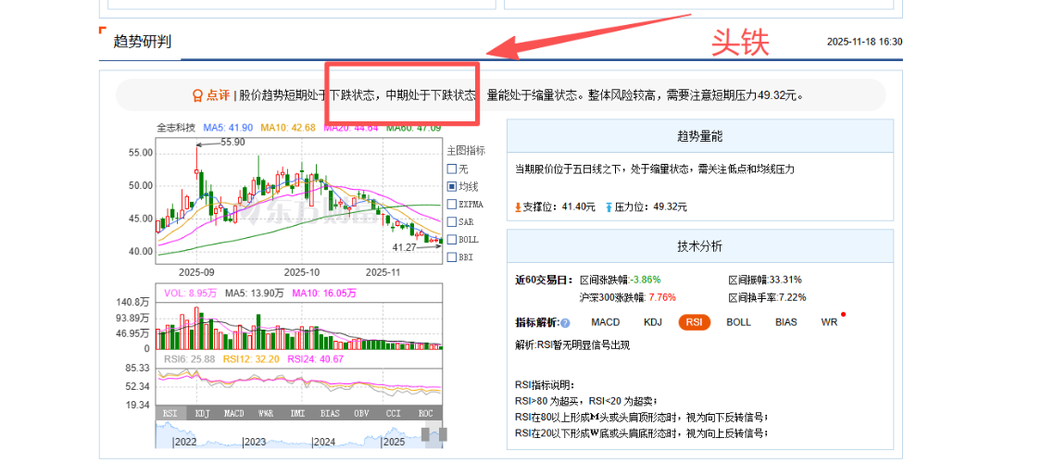Click the 压力位: 49.32元 text
1042x463 pixels.
[650, 207]
